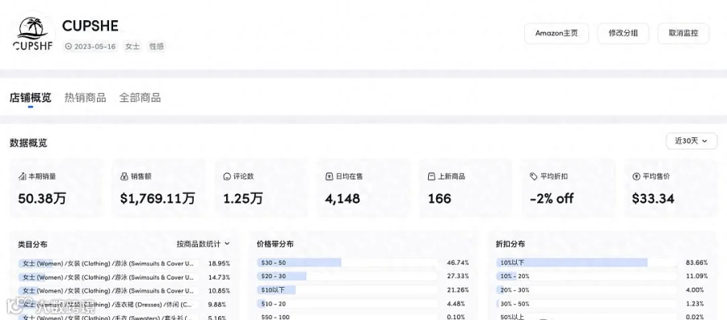Open the Amazon主页 button

click(557, 33)
